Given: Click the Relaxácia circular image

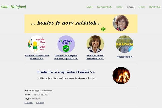Looking at the screenshot, I should 124,44.
